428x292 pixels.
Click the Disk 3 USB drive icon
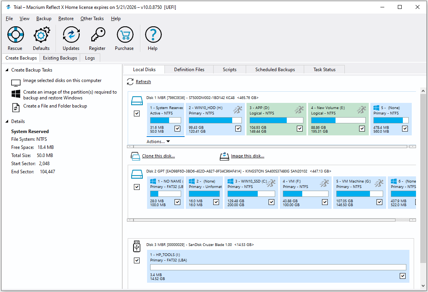[x=137, y=246]
